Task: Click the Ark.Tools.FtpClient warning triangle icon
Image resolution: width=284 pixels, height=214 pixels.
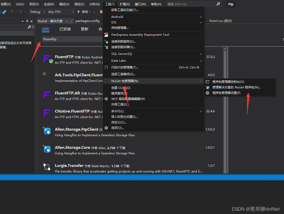Action: 44,74
